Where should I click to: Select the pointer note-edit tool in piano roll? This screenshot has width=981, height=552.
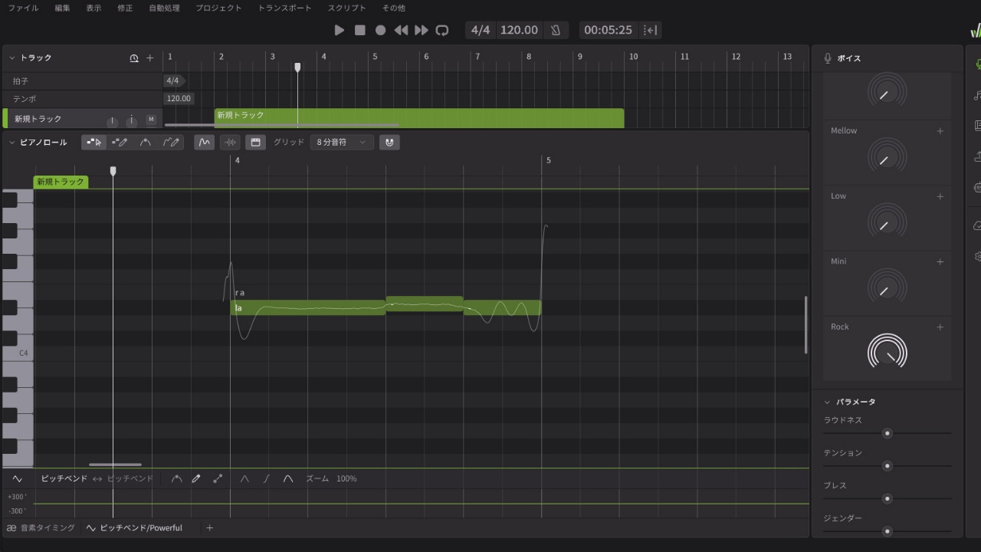tap(94, 142)
